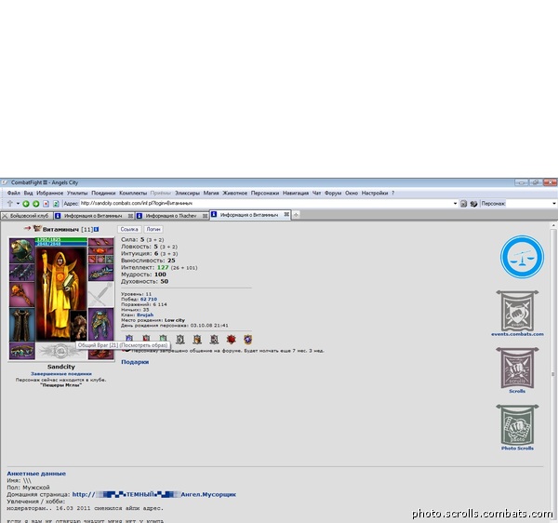Click the gloves equipment slot on right
This screenshot has height=523, width=558.
click(x=100, y=273)
